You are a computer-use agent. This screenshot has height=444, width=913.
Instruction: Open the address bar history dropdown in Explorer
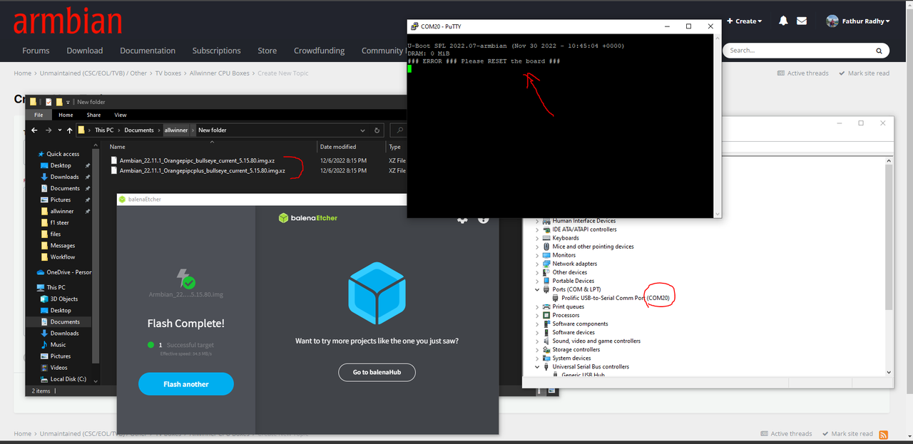364,130
